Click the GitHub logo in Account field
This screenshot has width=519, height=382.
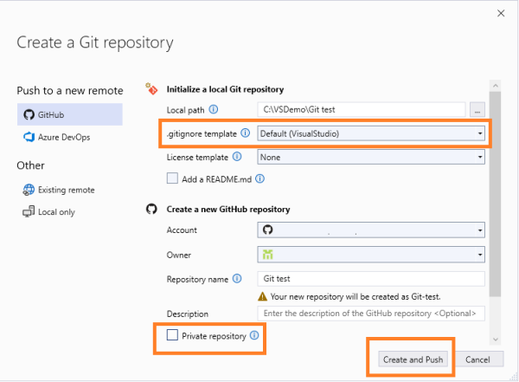(267, 230)
